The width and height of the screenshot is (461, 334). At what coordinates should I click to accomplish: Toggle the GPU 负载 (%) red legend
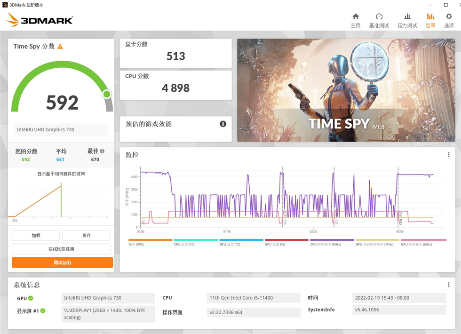point(286,243)
